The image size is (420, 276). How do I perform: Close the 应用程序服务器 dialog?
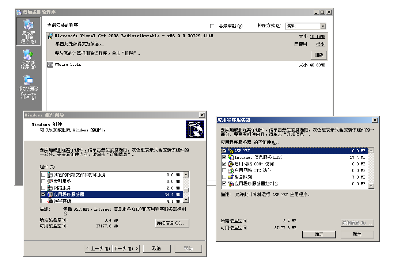[375, 120]
